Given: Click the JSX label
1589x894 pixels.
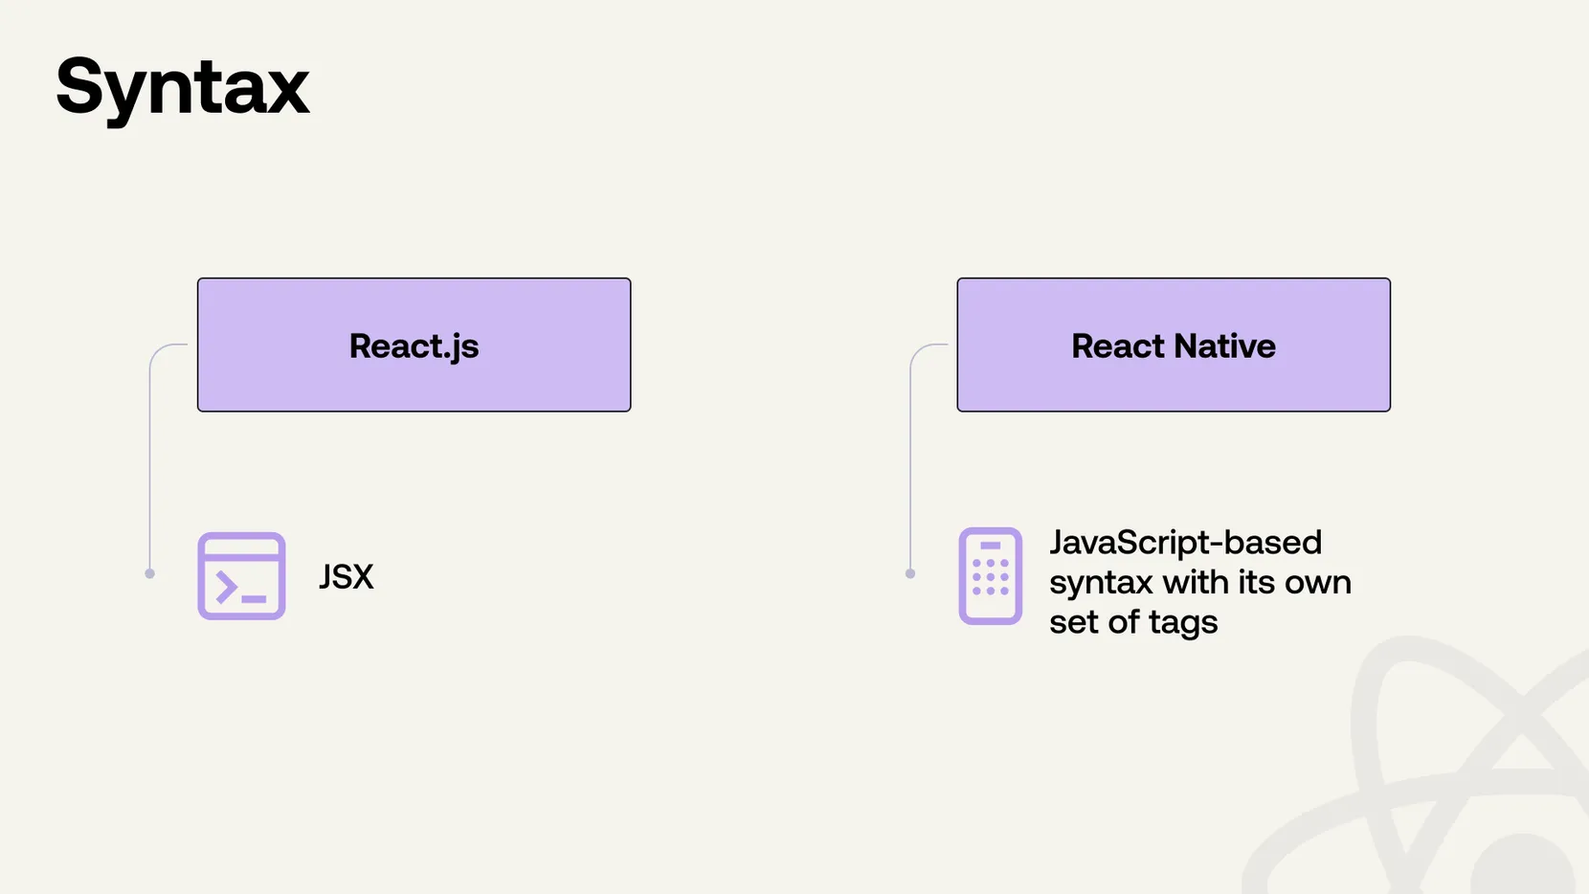Looking at the screenshot, I should point(347,576).
